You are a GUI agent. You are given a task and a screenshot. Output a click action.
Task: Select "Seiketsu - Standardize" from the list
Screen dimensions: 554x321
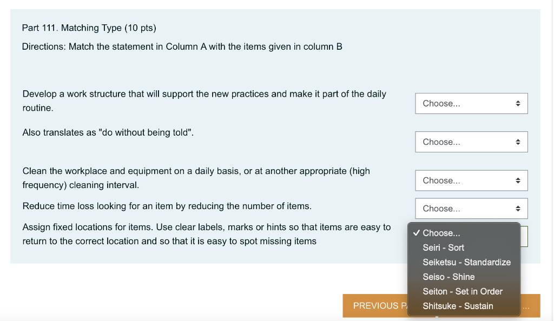click(466, 262)
